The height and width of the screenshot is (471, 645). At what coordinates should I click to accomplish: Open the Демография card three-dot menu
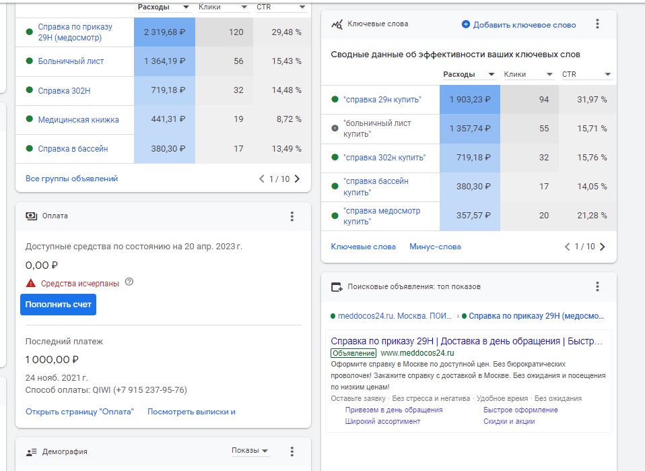pos(292,451)
